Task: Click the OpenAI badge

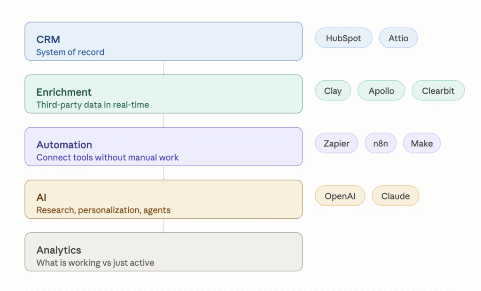Action: [x=340, y=196]
